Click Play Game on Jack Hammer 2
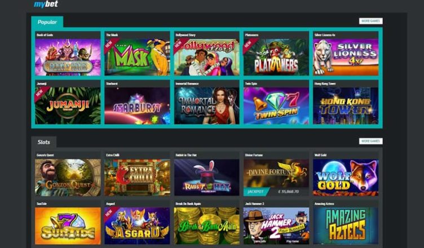The height and width of the screenshot is (248, 424). coord(293,241)
